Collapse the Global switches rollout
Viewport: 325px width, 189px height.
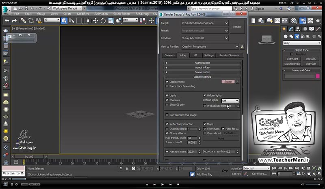[202, 77]
